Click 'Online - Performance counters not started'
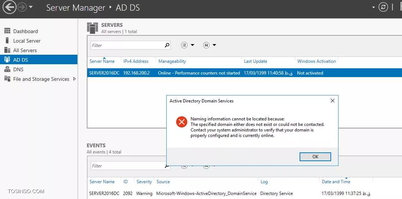 point(199,73)
